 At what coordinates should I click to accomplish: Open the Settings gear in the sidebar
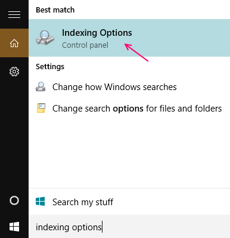(14, 72)
